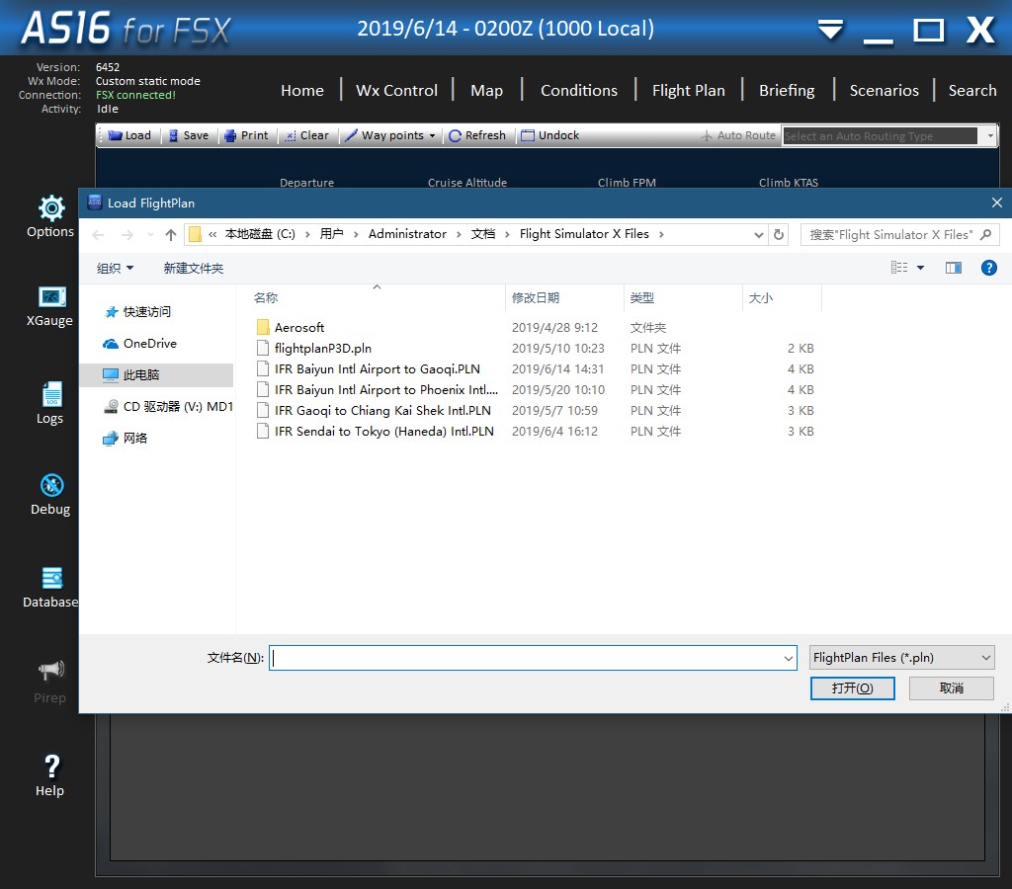The image size is (1012, 889).
Task: Click the Save flight plan toolbar button
Action: click(x=189, y=135)
